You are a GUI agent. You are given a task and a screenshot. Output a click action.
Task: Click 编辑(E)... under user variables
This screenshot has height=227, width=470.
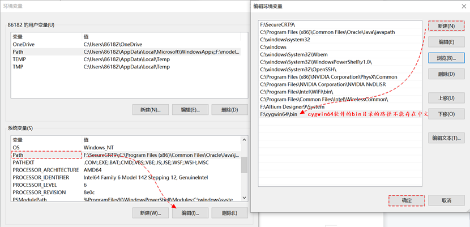[190, 110]
